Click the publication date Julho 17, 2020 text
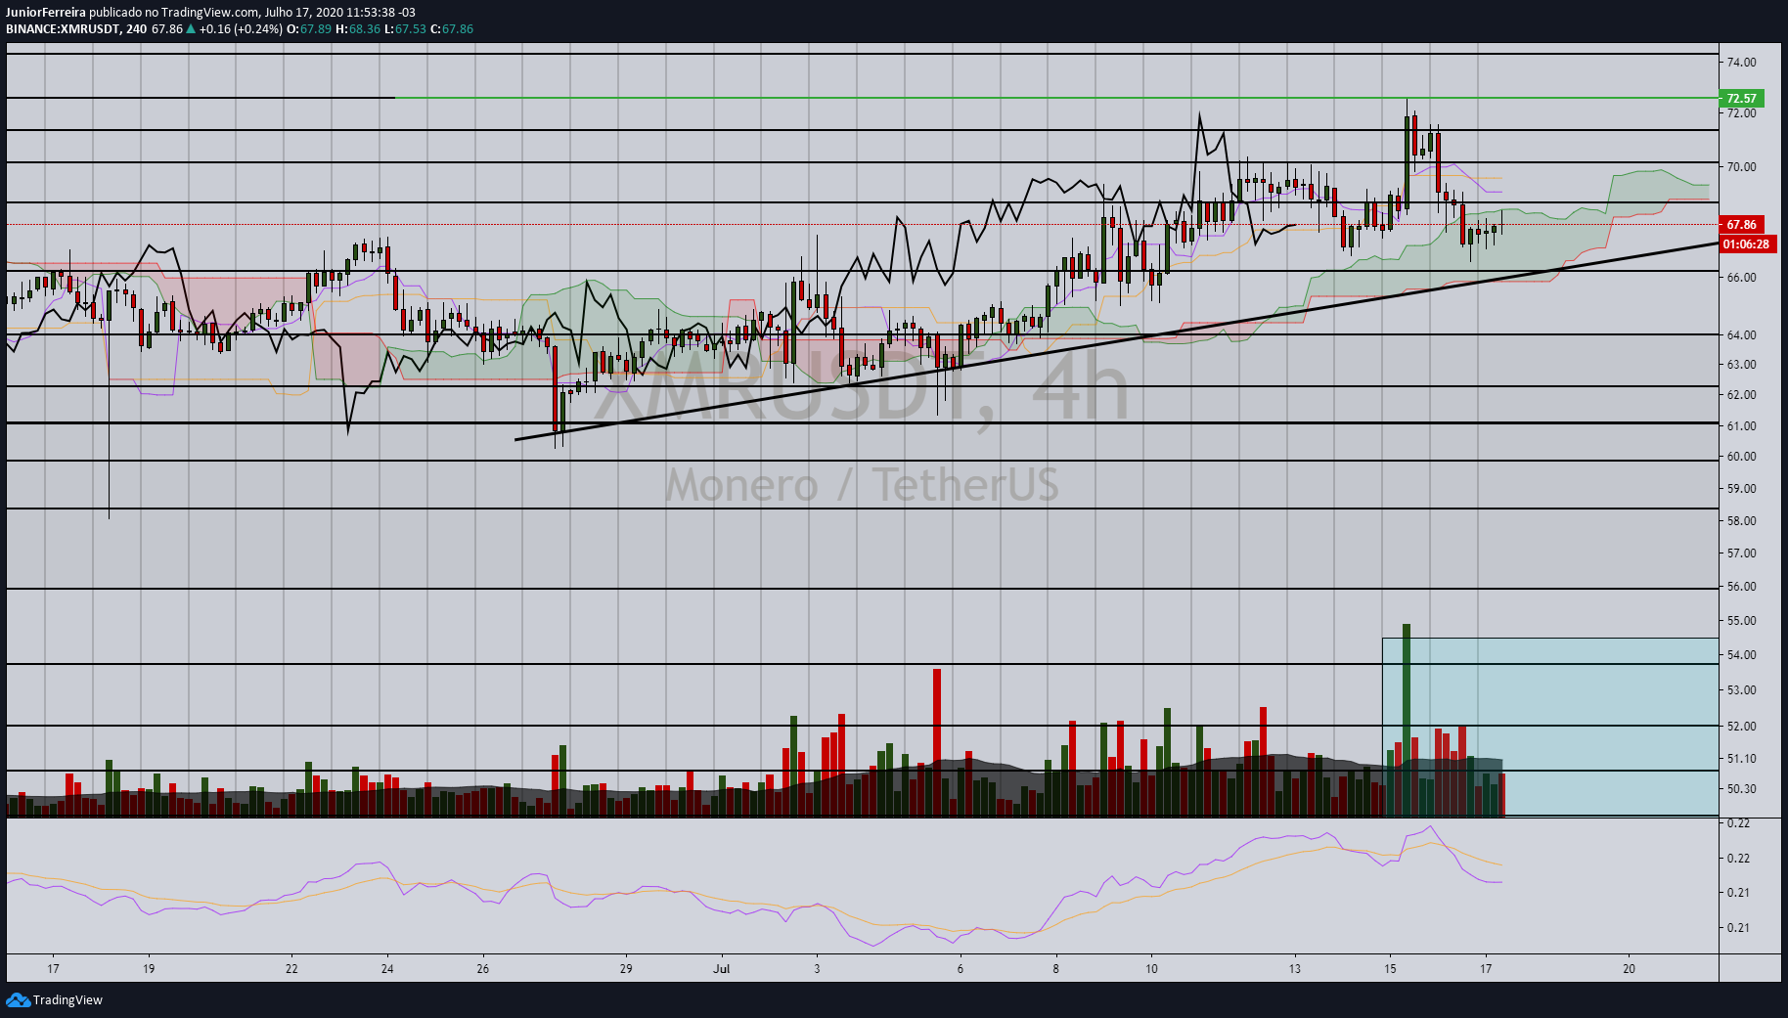The width and height of the screenshot is (1788, 1018). (302, 13)
